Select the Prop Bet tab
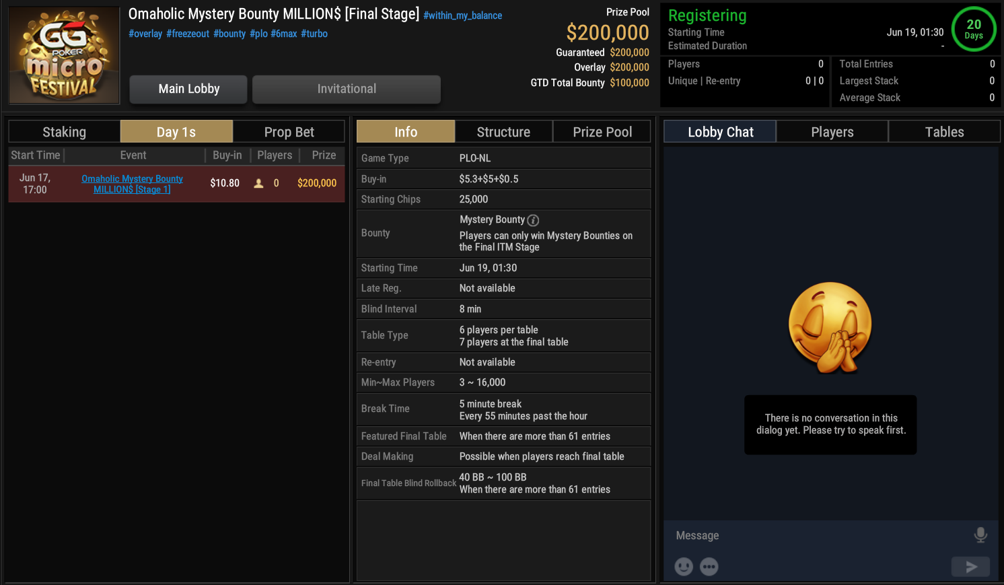Image resolution: width=1004 pixels, height=585 pixels. 289,132
